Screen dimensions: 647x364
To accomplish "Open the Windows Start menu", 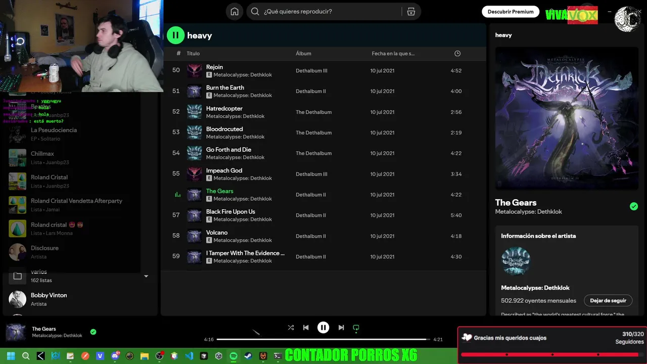I will (11, 356).
